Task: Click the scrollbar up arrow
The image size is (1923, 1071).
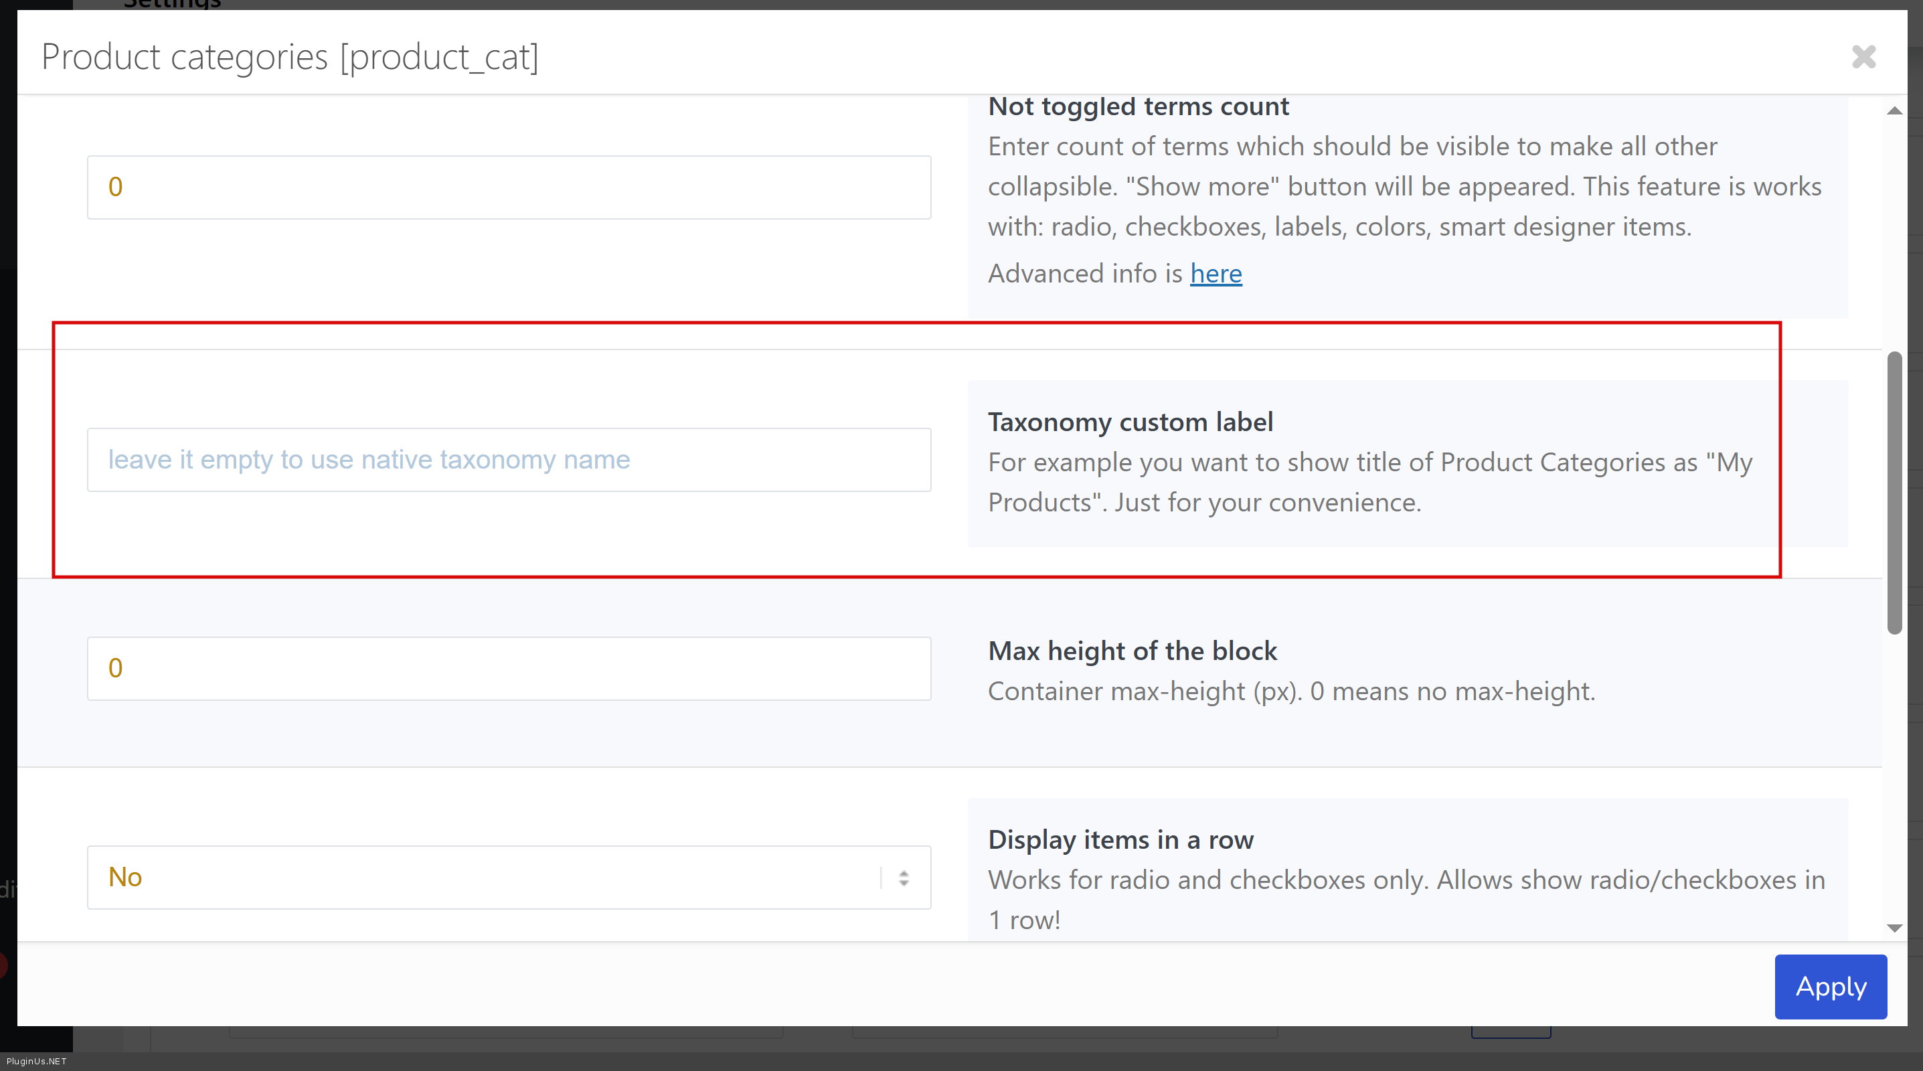Action: coord(1894,111)
